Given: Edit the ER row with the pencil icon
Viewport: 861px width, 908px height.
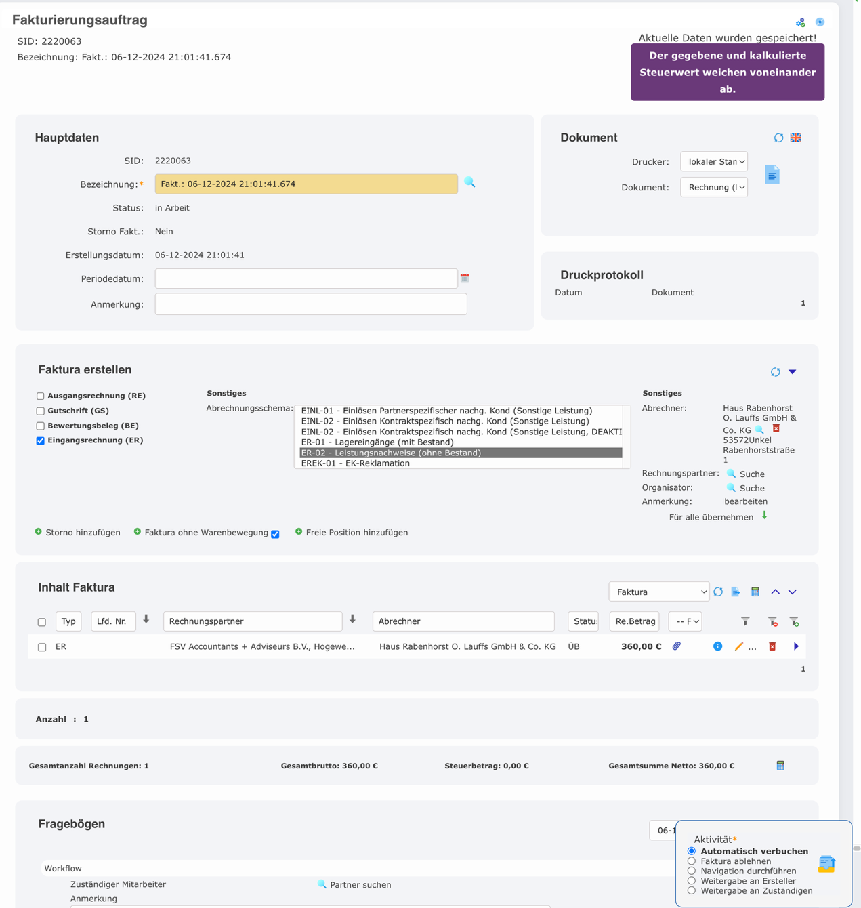Looking at the screenshot, I should [x=739, y=646].
